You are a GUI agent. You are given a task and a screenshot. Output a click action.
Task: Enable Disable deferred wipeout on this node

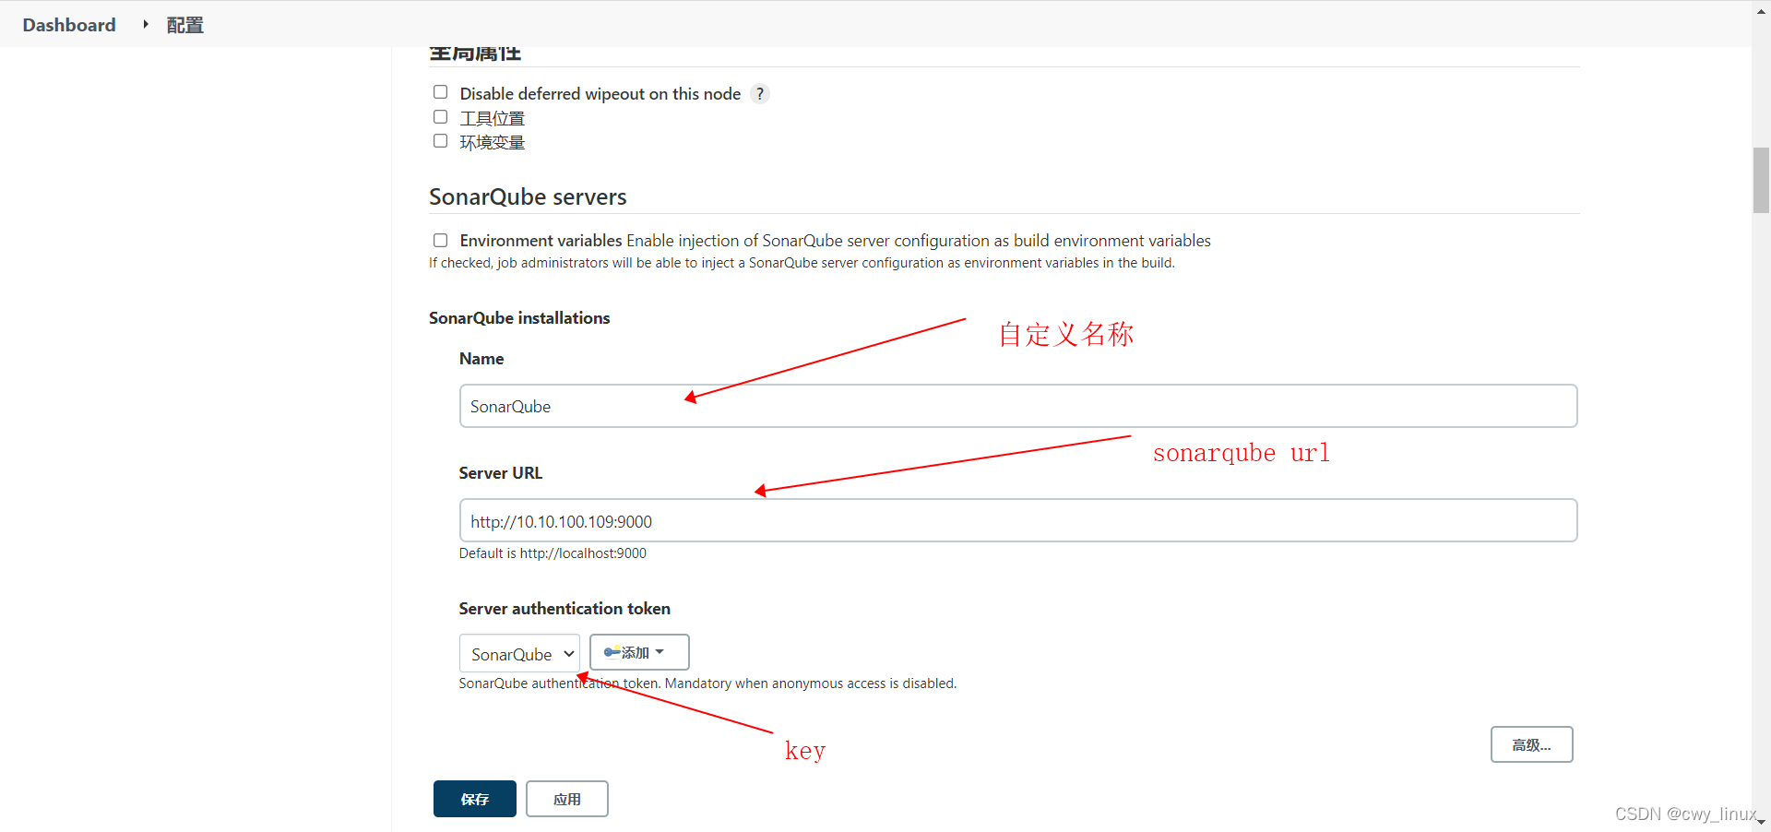(440, 92)
